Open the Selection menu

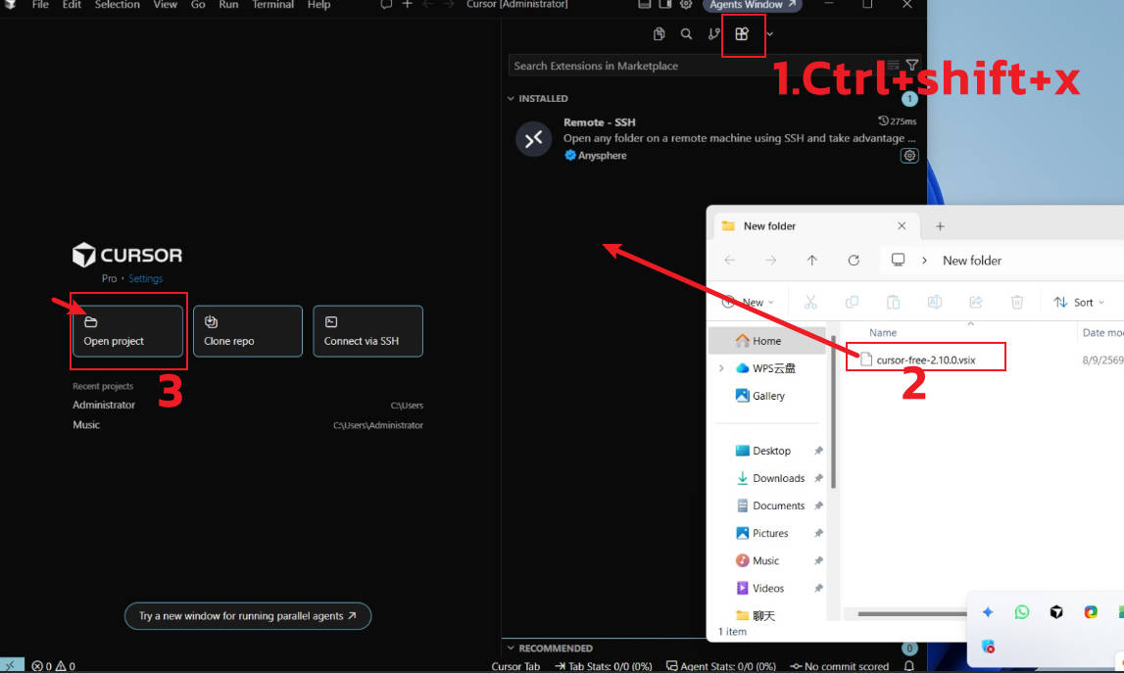pos(118,4)
